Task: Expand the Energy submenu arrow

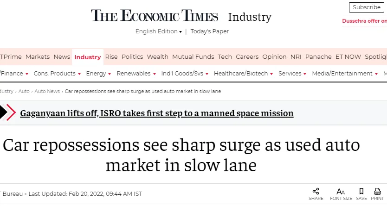Action: pyautogui.click(x=110, y=74)
